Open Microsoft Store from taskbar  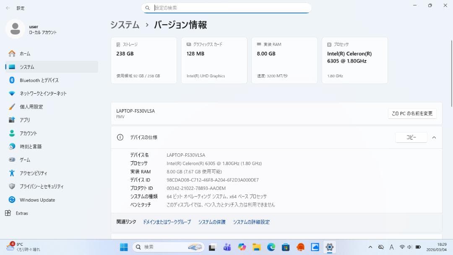[x=286, y=247]
